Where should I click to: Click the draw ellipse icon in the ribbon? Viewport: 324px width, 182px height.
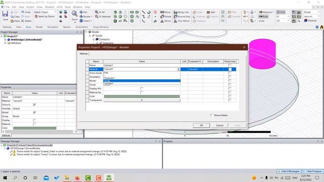(x=137, y=12)
